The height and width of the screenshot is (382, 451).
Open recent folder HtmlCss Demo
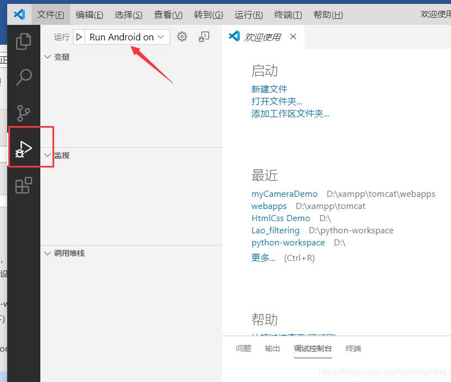pos(281,218)
